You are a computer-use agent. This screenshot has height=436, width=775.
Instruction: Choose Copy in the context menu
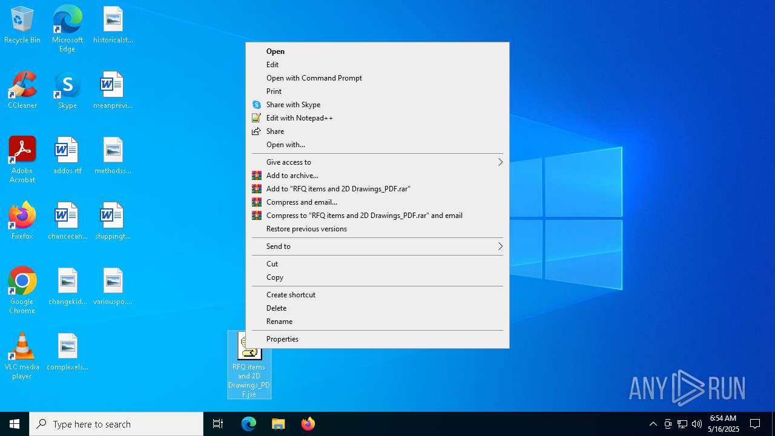pos(377,277)
